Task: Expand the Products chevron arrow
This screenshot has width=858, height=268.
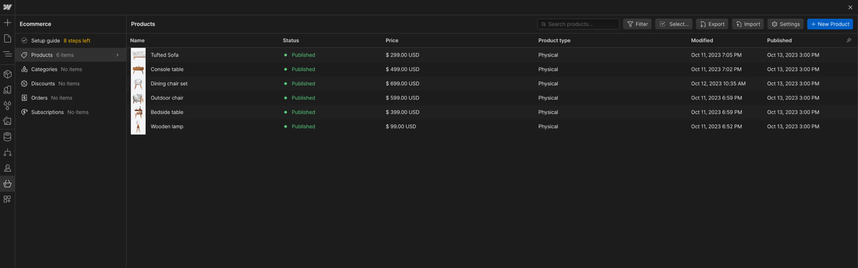Action: 118,55
